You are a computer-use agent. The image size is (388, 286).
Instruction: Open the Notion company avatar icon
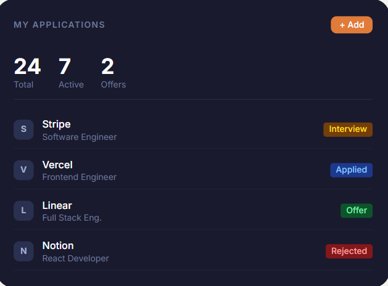[23, 251]
